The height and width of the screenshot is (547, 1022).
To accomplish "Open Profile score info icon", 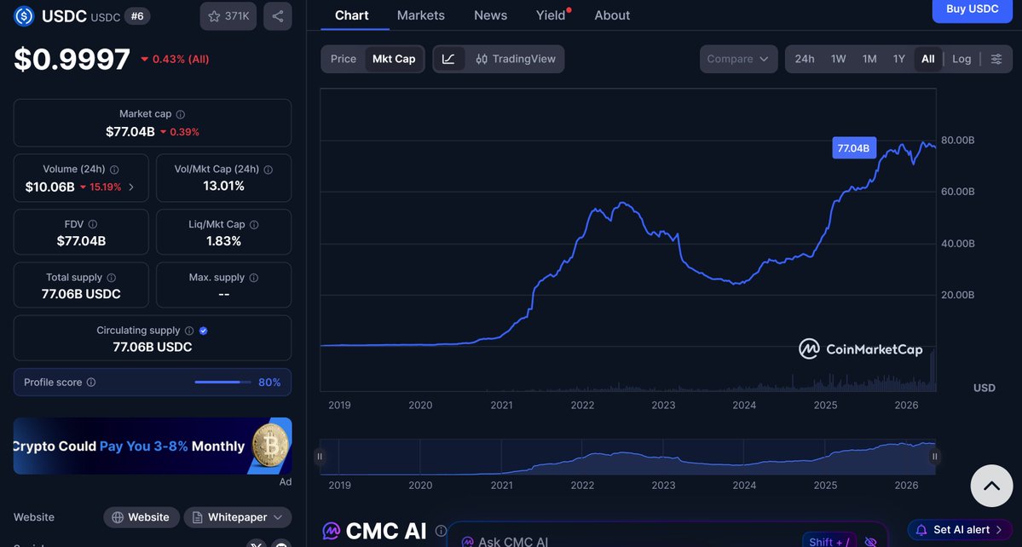I will (x=91, y=383).
